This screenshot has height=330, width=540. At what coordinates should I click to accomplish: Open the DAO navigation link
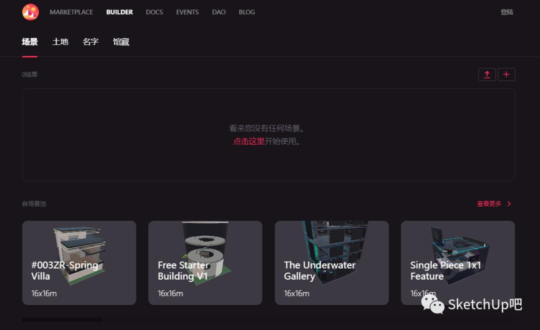218,12
